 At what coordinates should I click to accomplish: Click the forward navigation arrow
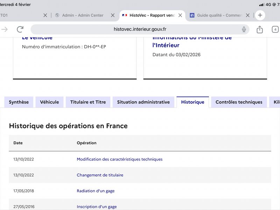coord(5,29)
